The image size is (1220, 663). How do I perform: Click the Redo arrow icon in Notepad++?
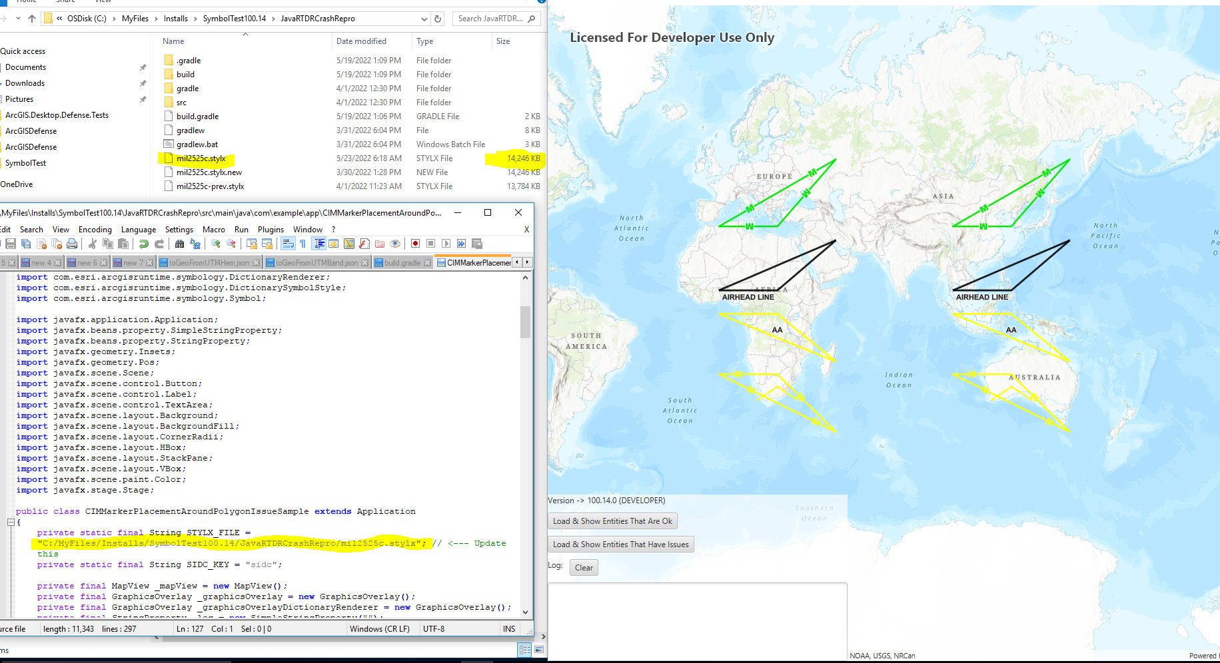coord(159,244)
